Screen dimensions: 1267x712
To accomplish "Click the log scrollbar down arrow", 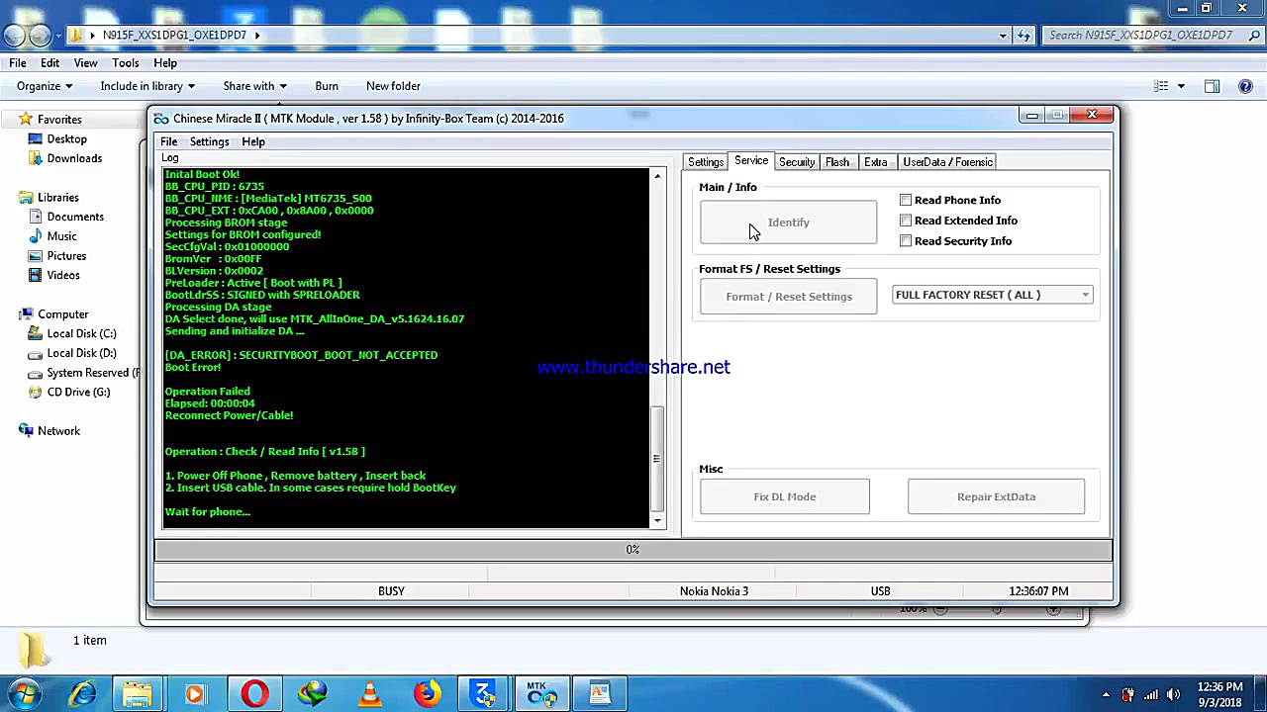I will pos(657,520).
